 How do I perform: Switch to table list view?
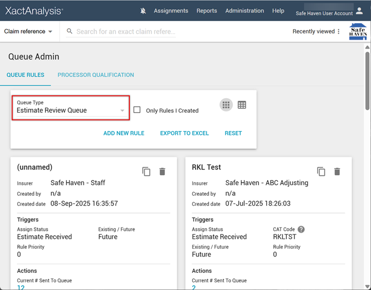point(242,105)
